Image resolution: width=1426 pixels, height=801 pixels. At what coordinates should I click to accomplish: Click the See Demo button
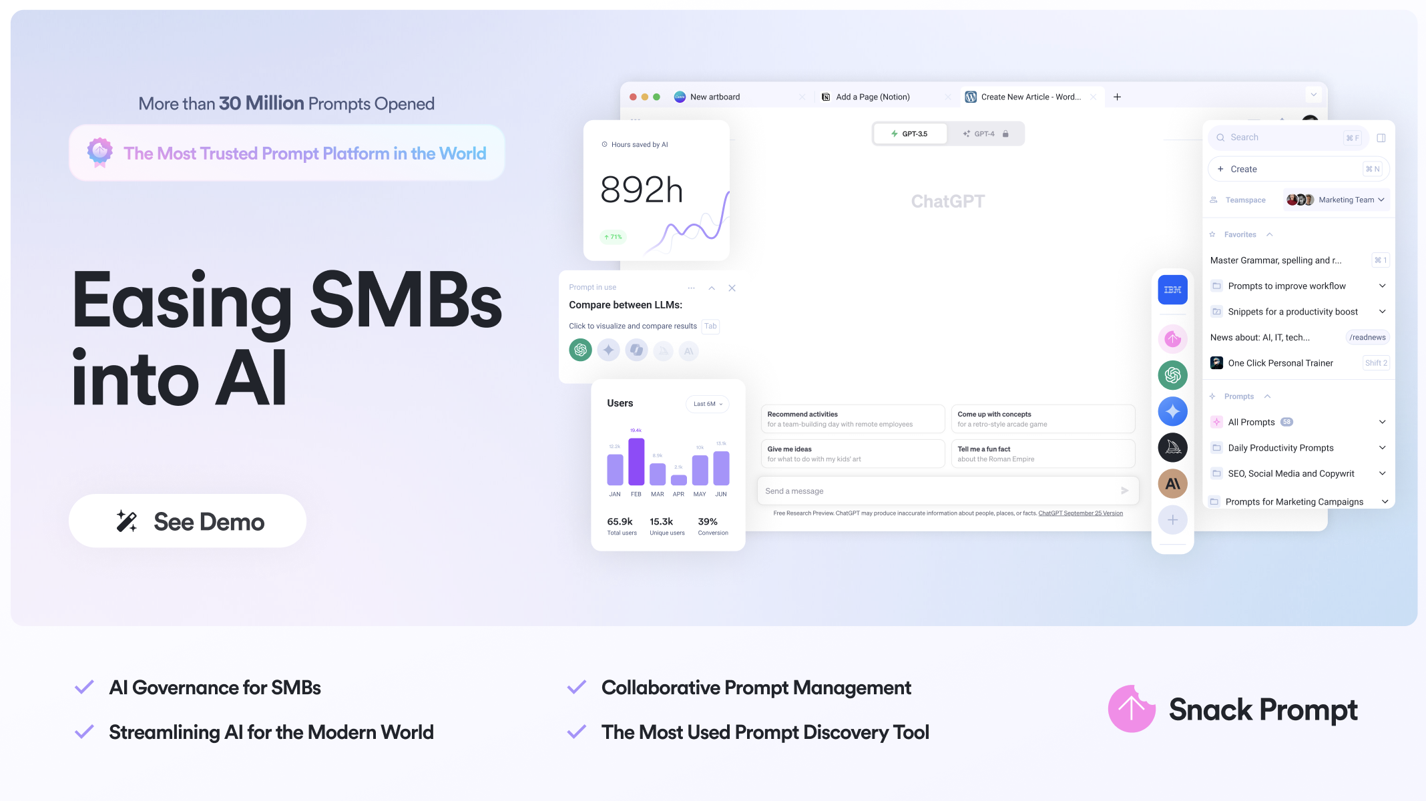188,521
